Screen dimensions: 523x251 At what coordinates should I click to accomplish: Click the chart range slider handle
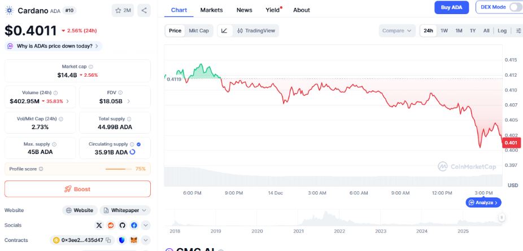501,217
